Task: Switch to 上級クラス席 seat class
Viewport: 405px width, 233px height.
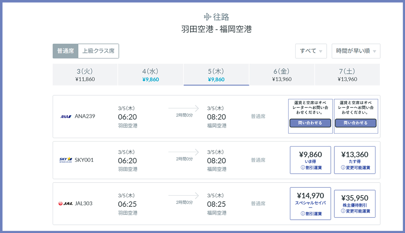Action: click(98, 51)
